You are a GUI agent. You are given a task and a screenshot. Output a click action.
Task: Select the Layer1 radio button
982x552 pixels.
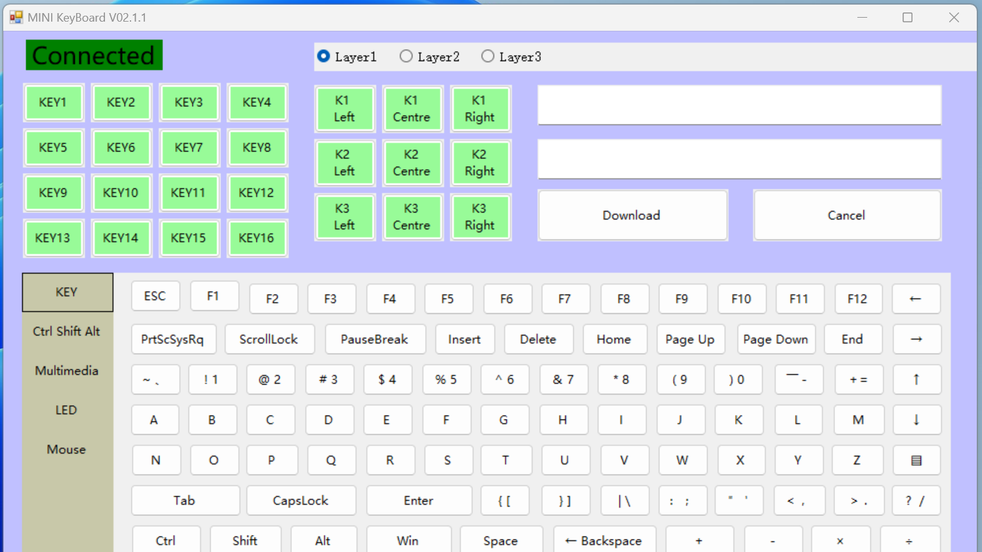click(323, 56)
